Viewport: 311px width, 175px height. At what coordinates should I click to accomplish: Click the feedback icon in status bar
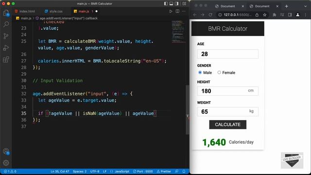tap(176, 172)
